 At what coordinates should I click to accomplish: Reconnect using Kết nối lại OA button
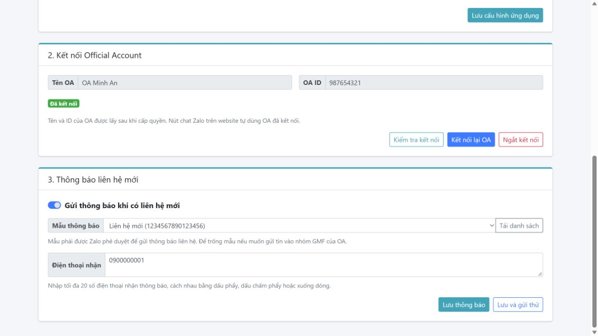click(471, 140)
